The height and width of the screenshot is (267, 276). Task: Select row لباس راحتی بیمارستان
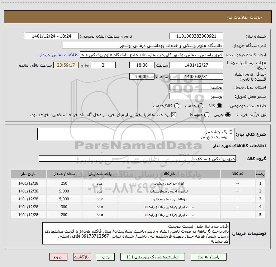click(138, 191)
